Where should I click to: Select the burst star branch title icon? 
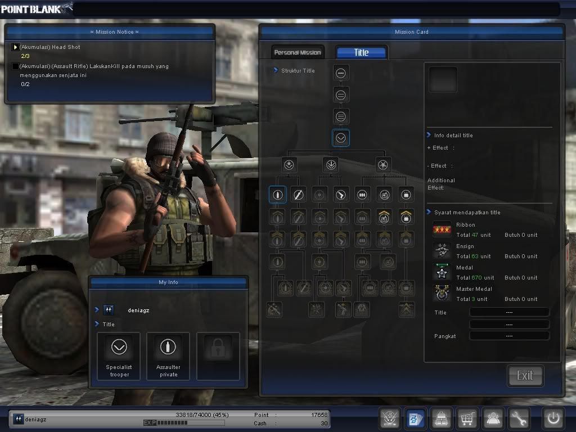click(383, 165)
